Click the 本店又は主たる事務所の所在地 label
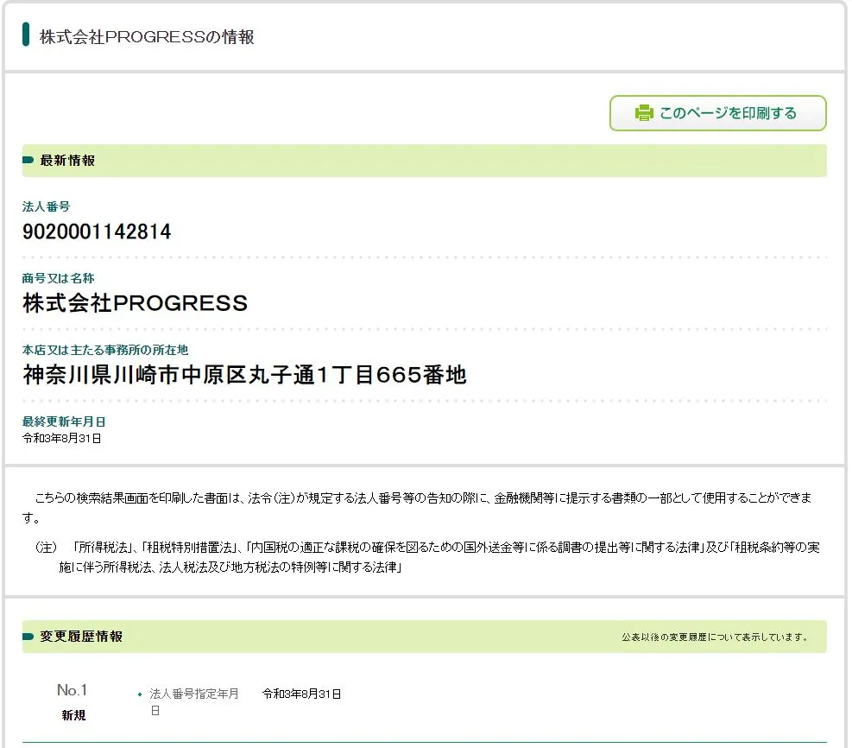The width and height of the screenshot is (852, 748). pyautogui.click(x=105, y=350)
